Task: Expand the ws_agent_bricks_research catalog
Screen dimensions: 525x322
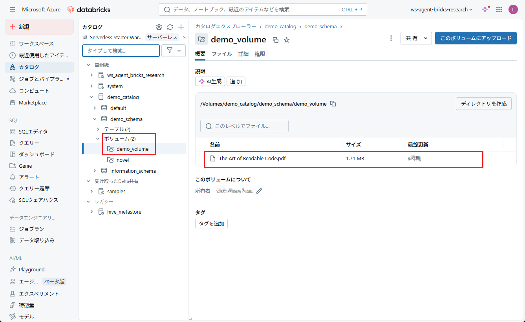Action: [91, 75]
